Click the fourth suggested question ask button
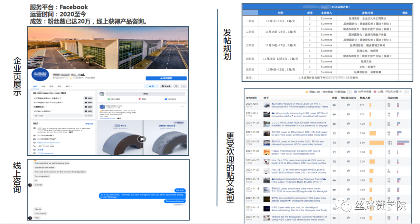Screen dimensions: 420x224 coord(88,111)
